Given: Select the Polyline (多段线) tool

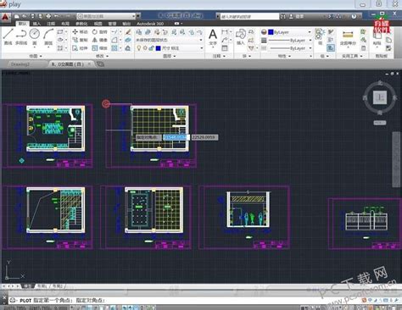Looking at the screenshot, I should [21, 36].
